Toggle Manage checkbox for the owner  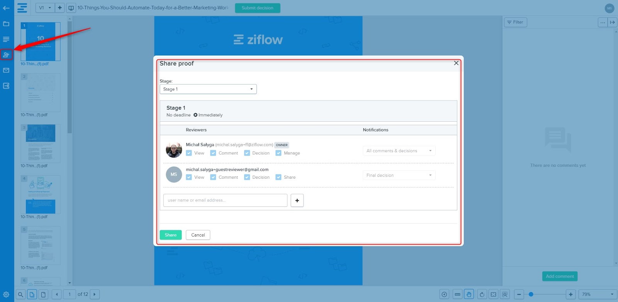click(278, 153)
